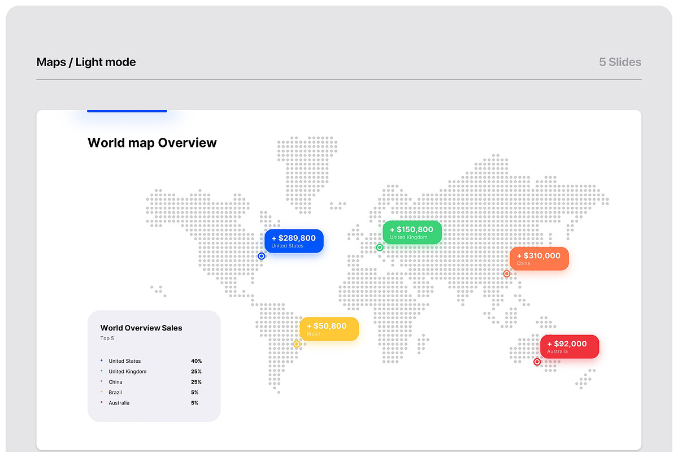Open the + $310,000 China label
Screen dimensions: 678x452
point(539,259)
